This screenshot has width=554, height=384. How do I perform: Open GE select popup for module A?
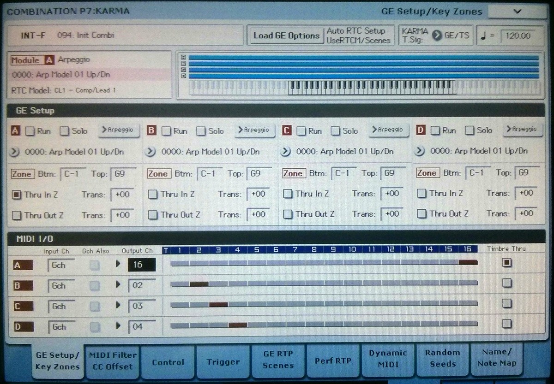point(16,151)
